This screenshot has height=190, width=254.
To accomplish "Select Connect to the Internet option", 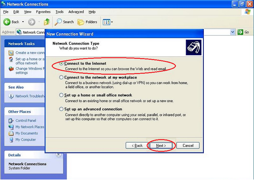I will [62, 64].
